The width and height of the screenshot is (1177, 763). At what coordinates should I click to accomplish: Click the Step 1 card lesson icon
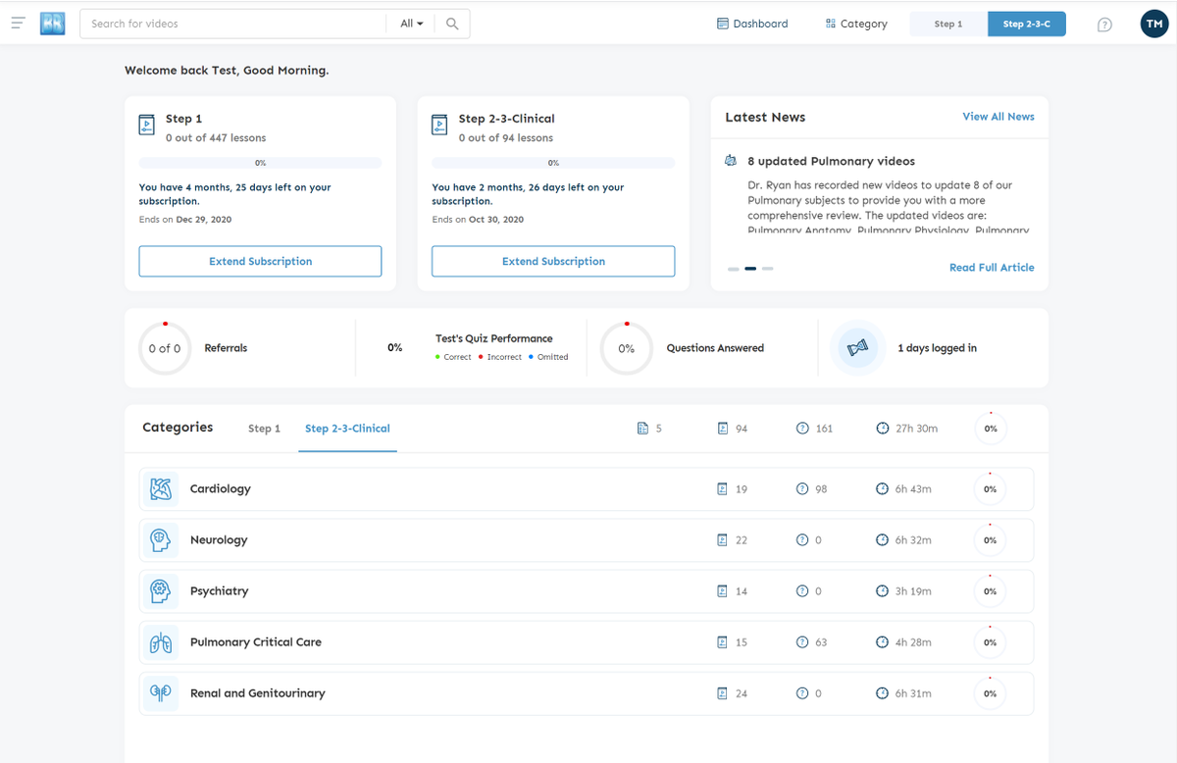pos(147,126)
